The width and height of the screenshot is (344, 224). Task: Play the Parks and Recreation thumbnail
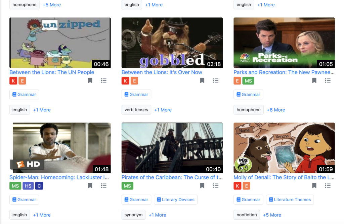pyautogui.click(x=284, y=43)
